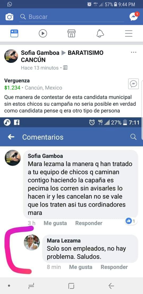Go back from Comentarios with arrow
Viewport: 143px width, 294px height.
(x=11, y=137)
